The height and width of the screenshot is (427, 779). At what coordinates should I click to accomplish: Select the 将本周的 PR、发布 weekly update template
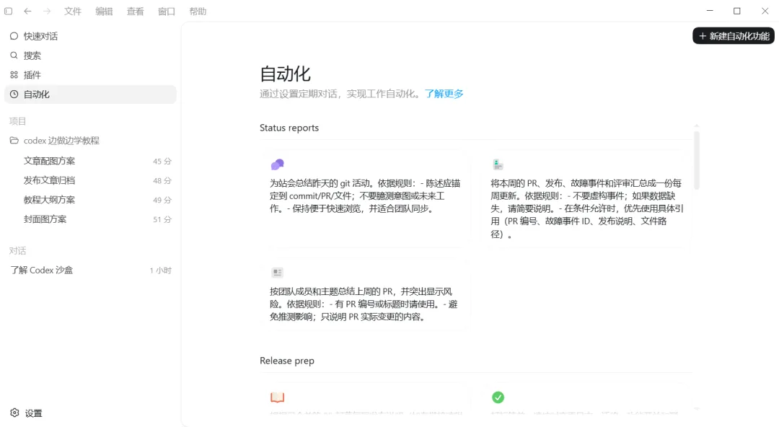pos(586,199)
